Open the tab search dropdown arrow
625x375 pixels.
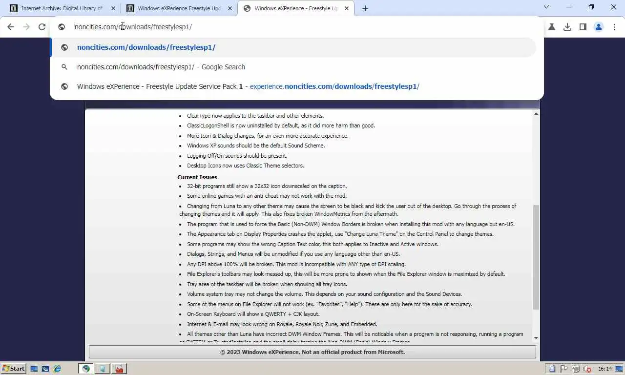coord(546,7)
